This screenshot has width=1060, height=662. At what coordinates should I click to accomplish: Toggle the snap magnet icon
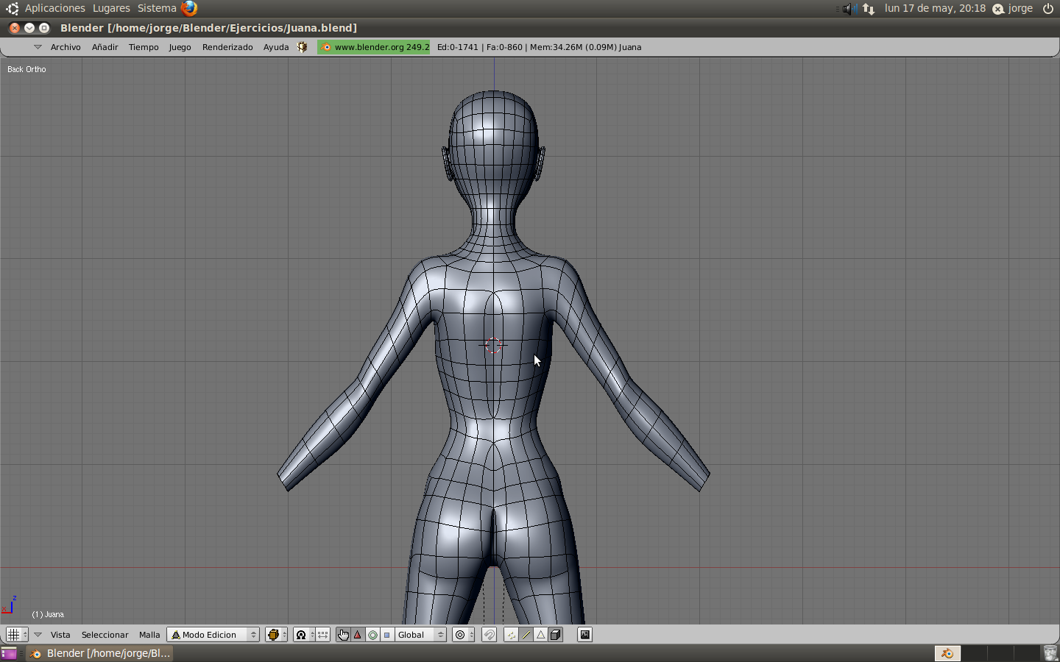point(489,635)
